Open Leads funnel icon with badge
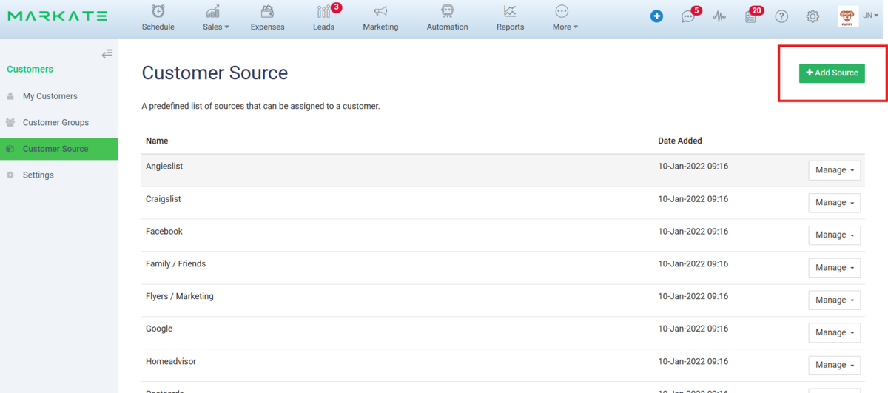Screen dimensions: 888x393 (323, 11)
